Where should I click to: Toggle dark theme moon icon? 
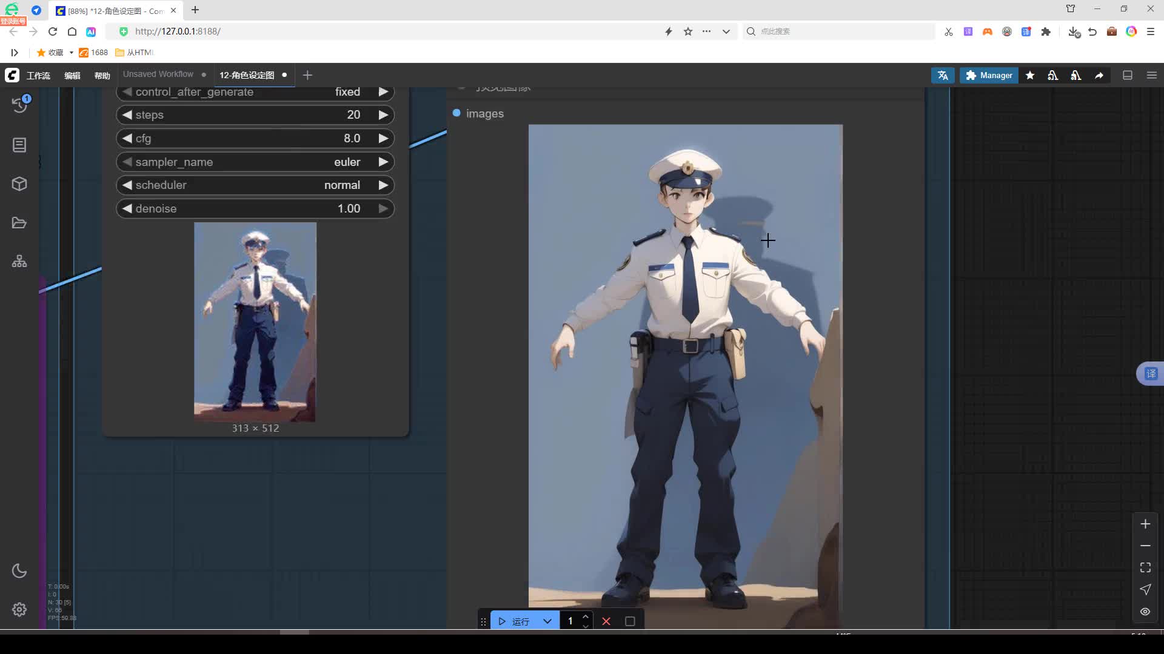[19, 570]
